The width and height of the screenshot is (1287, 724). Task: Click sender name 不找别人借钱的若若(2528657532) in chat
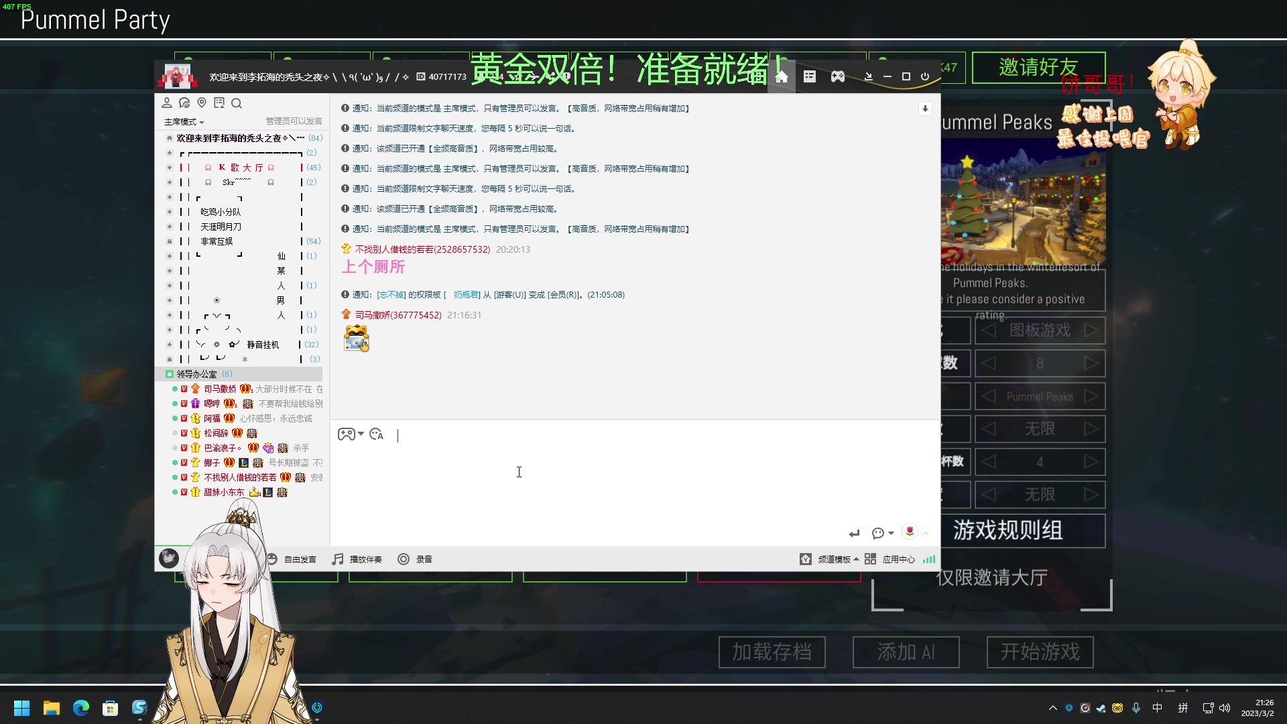422,249
